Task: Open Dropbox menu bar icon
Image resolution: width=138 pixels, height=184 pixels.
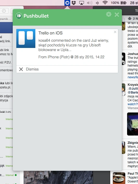Action: (x=74, y=3)
